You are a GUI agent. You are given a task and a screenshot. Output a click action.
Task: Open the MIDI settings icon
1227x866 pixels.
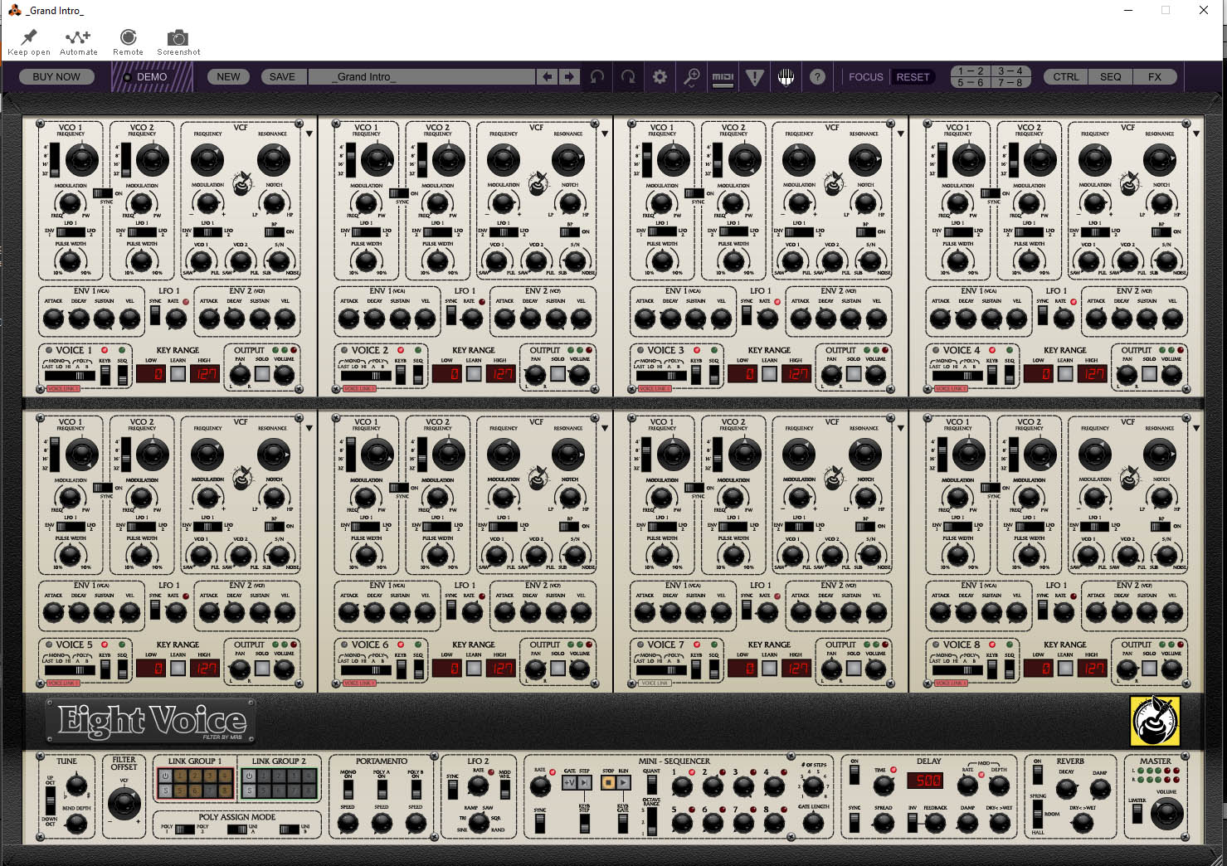pos(723,77)
